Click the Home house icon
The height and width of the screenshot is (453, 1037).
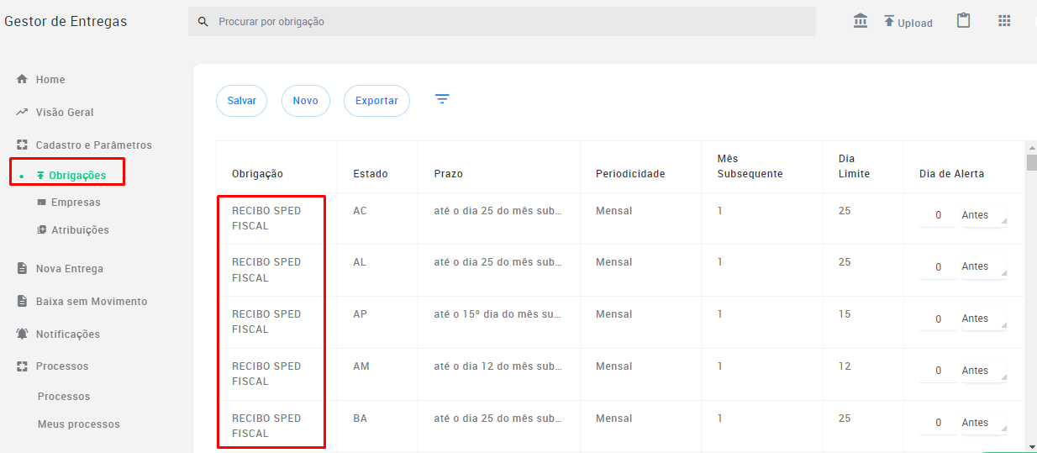23,79
